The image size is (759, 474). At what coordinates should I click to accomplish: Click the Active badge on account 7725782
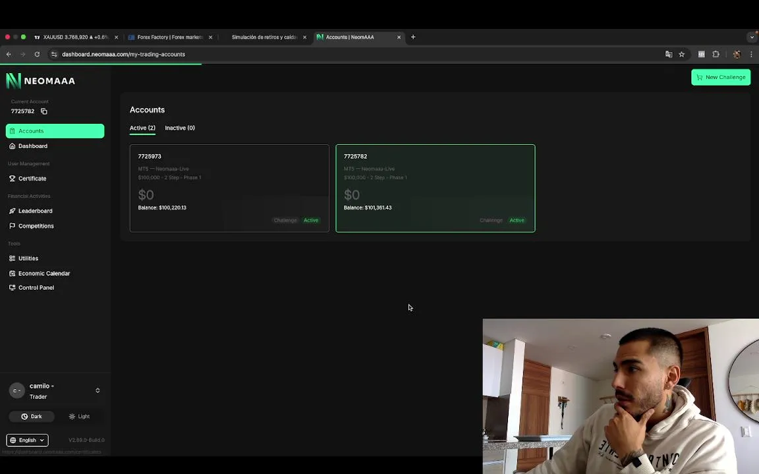[517, 221]
